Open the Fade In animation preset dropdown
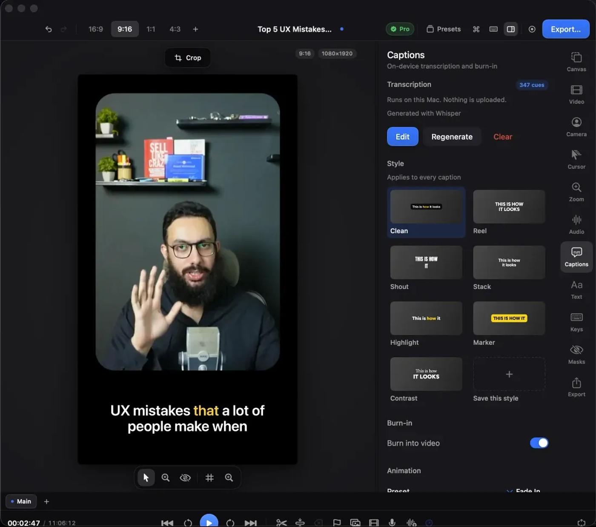The height and width of the screenshot is (527, 596). pos(524,490)
